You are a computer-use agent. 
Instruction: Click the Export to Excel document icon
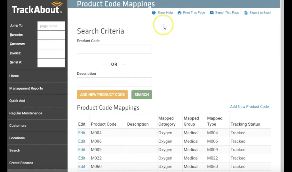[246, 13]
